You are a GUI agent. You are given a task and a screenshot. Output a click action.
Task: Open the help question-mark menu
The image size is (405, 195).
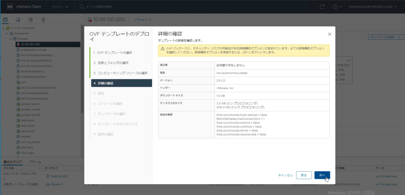click(x=337, y=7)
